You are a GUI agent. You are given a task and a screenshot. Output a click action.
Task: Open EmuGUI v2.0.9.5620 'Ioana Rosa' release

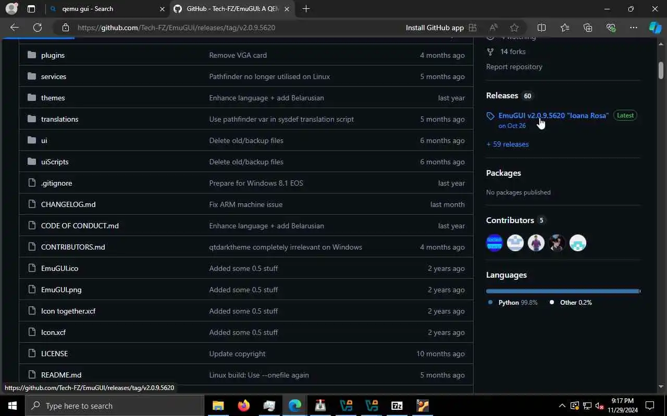[x=553, y=115]
